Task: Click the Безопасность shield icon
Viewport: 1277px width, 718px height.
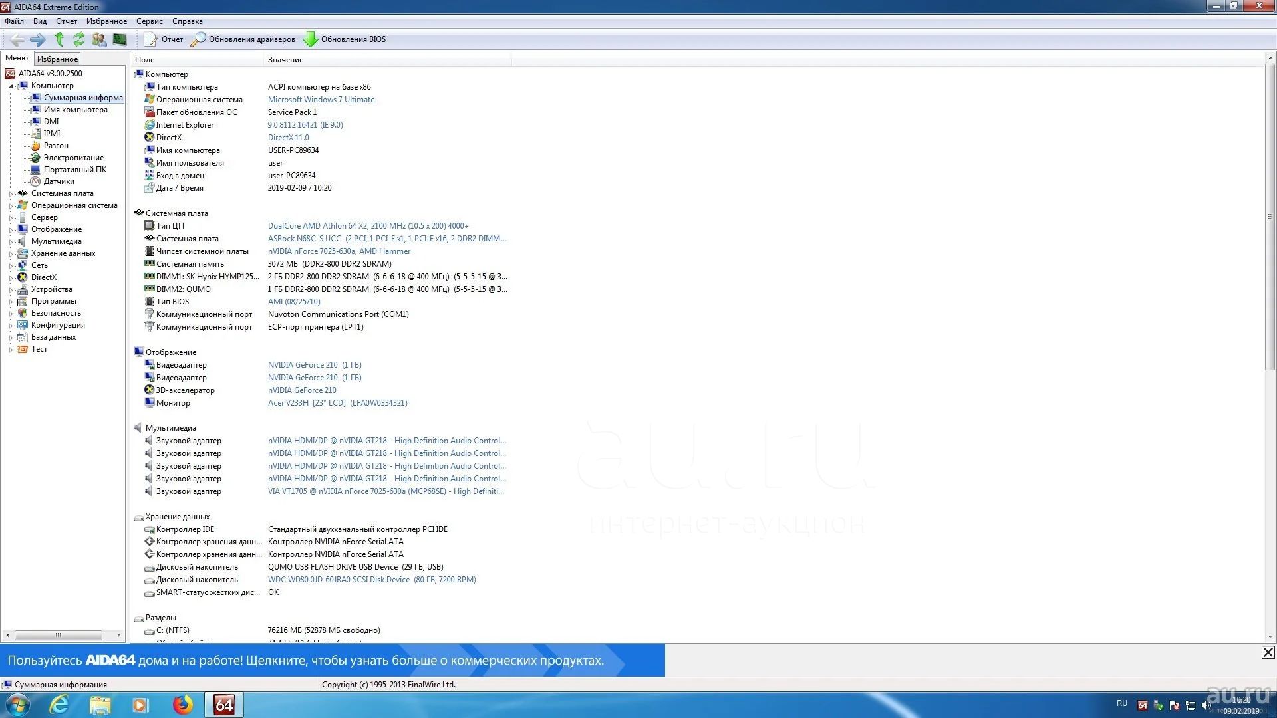Action: [x=23, y=313]
